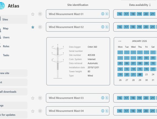Click day 17 tile in Mast 02 summary row

point(126,27)
